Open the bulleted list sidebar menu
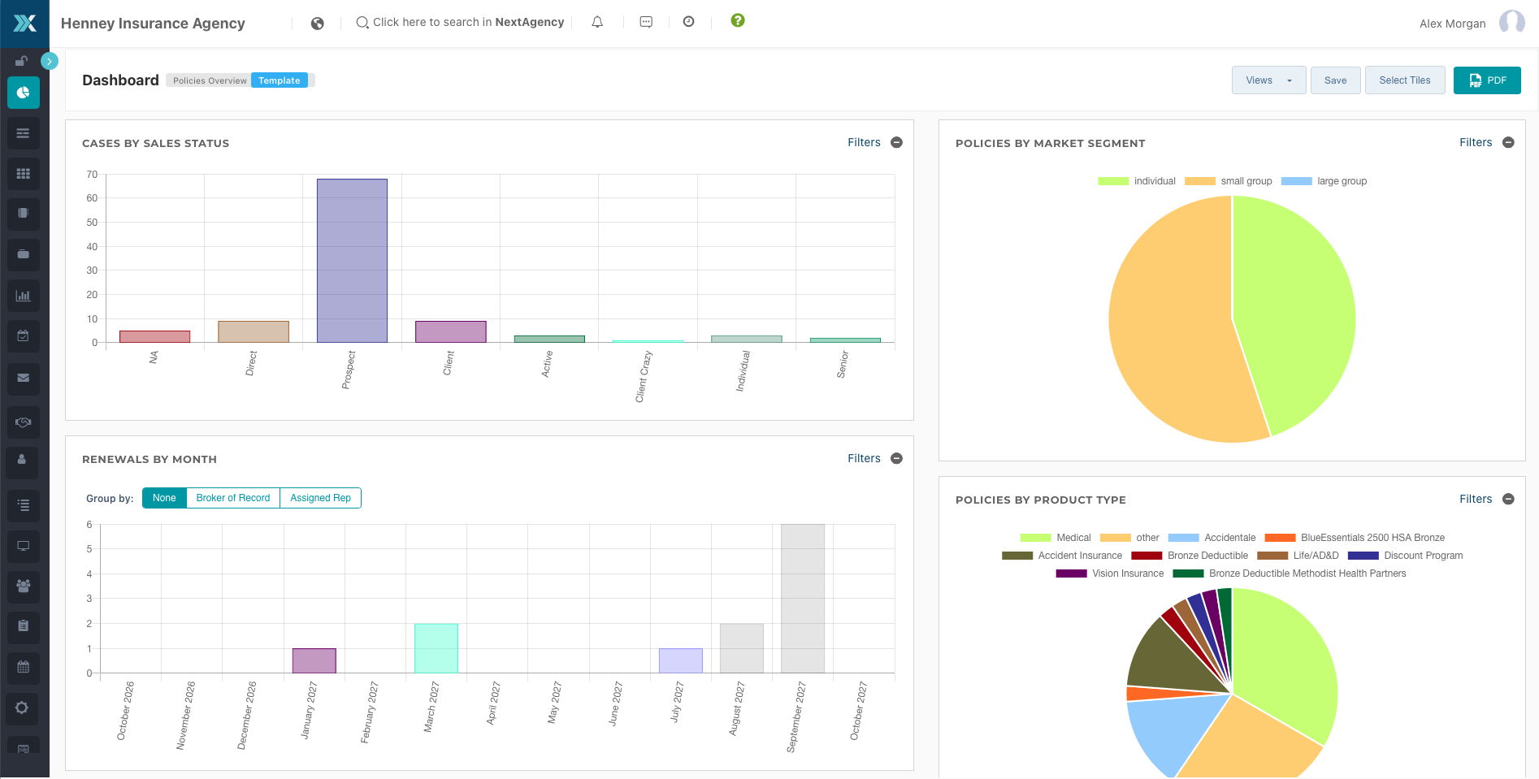 click(24, 505)
